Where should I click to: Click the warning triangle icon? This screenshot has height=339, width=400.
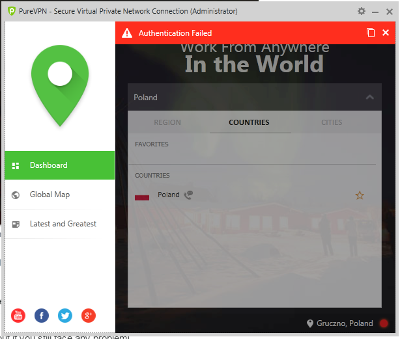click(127, 33)
